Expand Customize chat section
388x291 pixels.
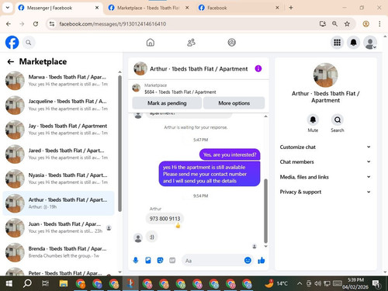click(x=325, y=147)
